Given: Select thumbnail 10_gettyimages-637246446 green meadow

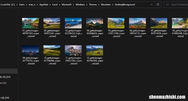Looking at the screenshot, I should (x=52, y=50).
